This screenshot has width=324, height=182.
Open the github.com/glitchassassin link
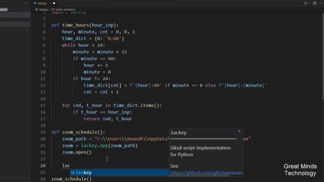[x=207, y=173]
